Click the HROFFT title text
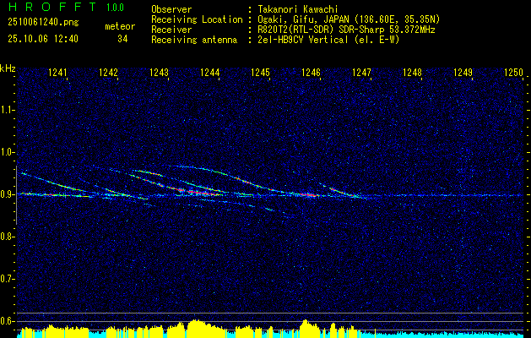531x338 pixels. point(52,7)
